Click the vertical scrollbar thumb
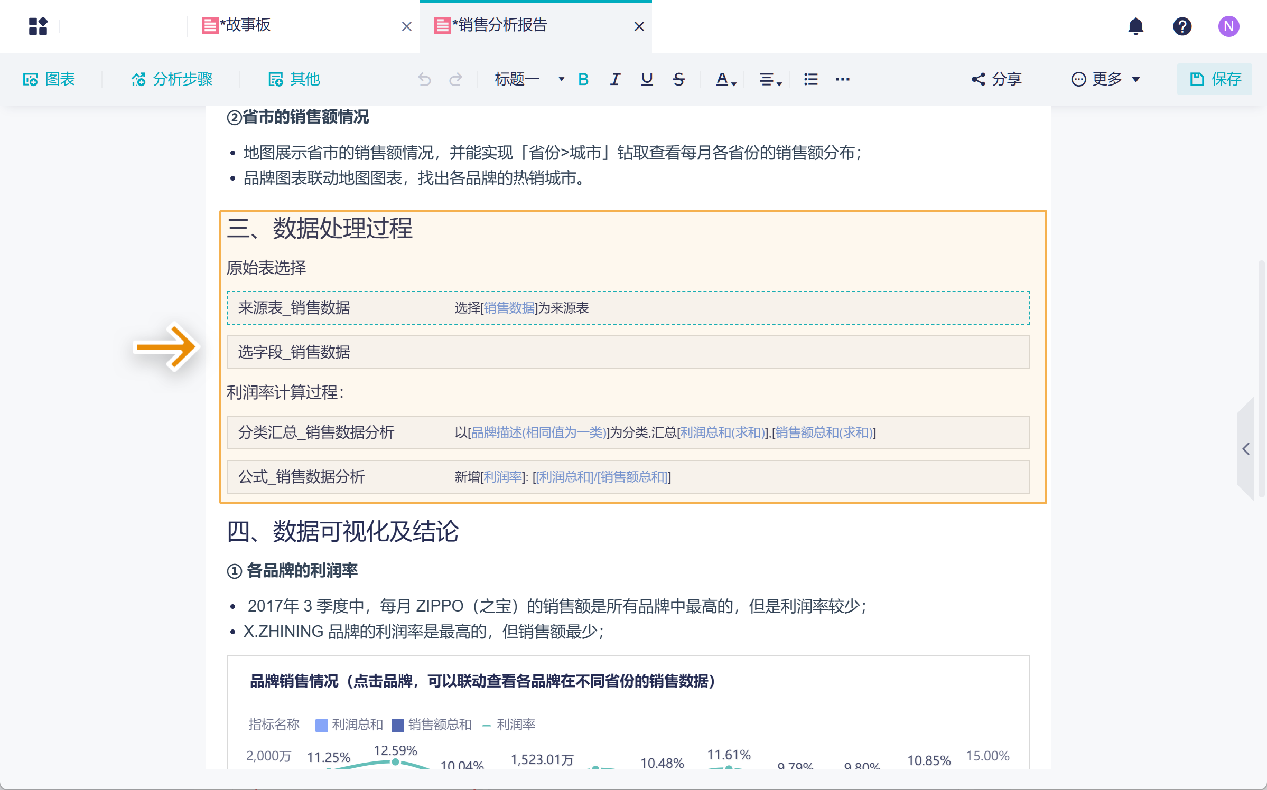 [1262, 378]
